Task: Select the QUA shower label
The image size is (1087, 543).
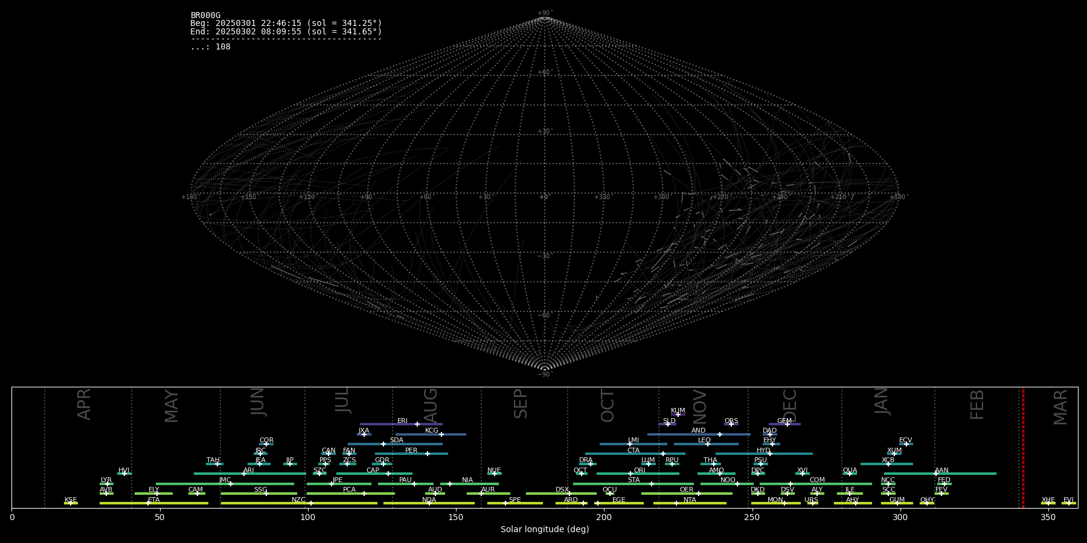Action: (850, 471)
